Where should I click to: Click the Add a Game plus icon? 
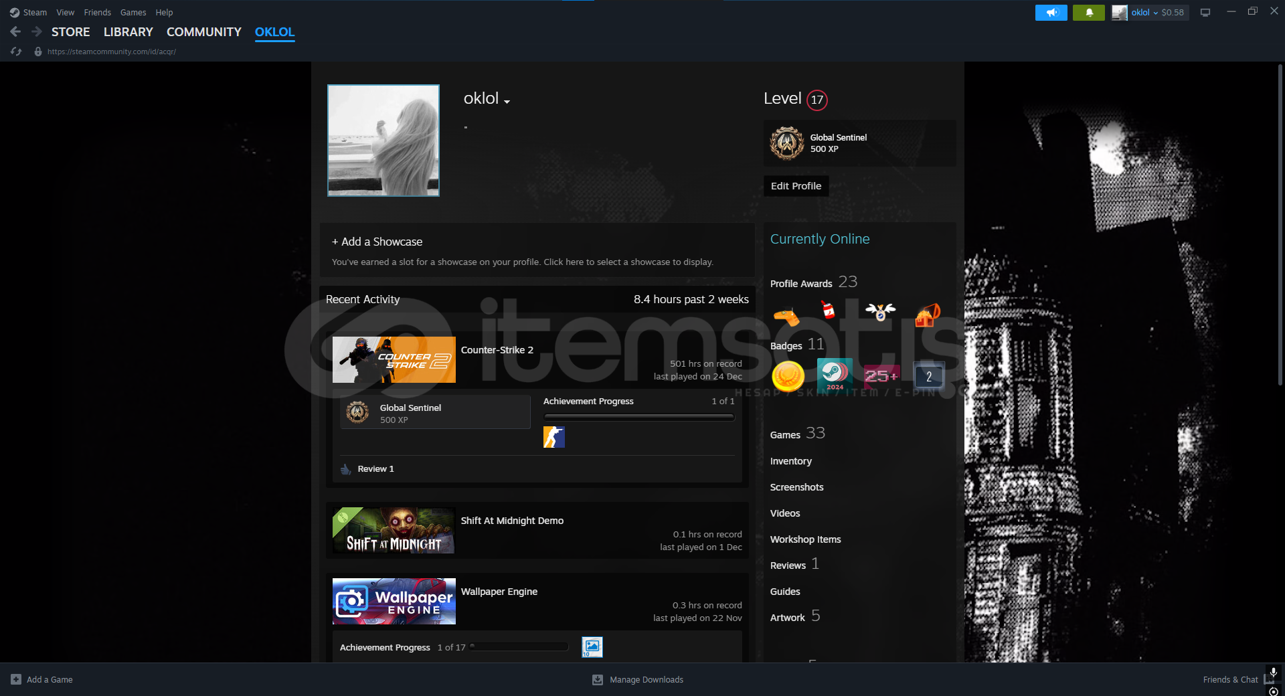pyautogui.click(x=16, y=679)
